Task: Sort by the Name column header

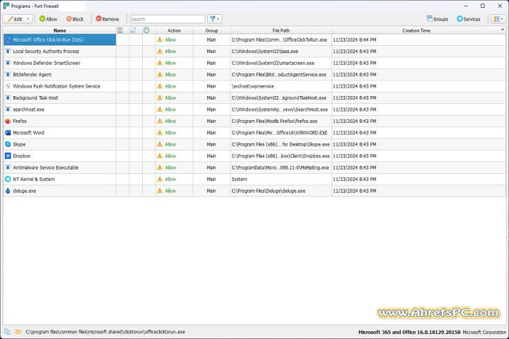Action: click(x=59, y=30)
